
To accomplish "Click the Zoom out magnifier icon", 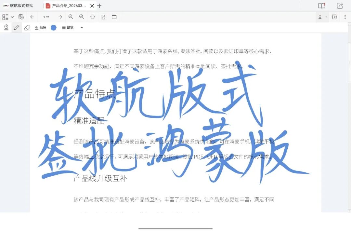I will tap(71, 17).
